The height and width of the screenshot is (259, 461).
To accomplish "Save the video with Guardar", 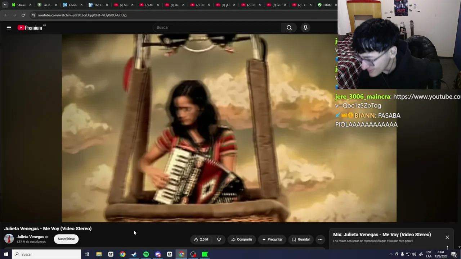I will point(301,239).
